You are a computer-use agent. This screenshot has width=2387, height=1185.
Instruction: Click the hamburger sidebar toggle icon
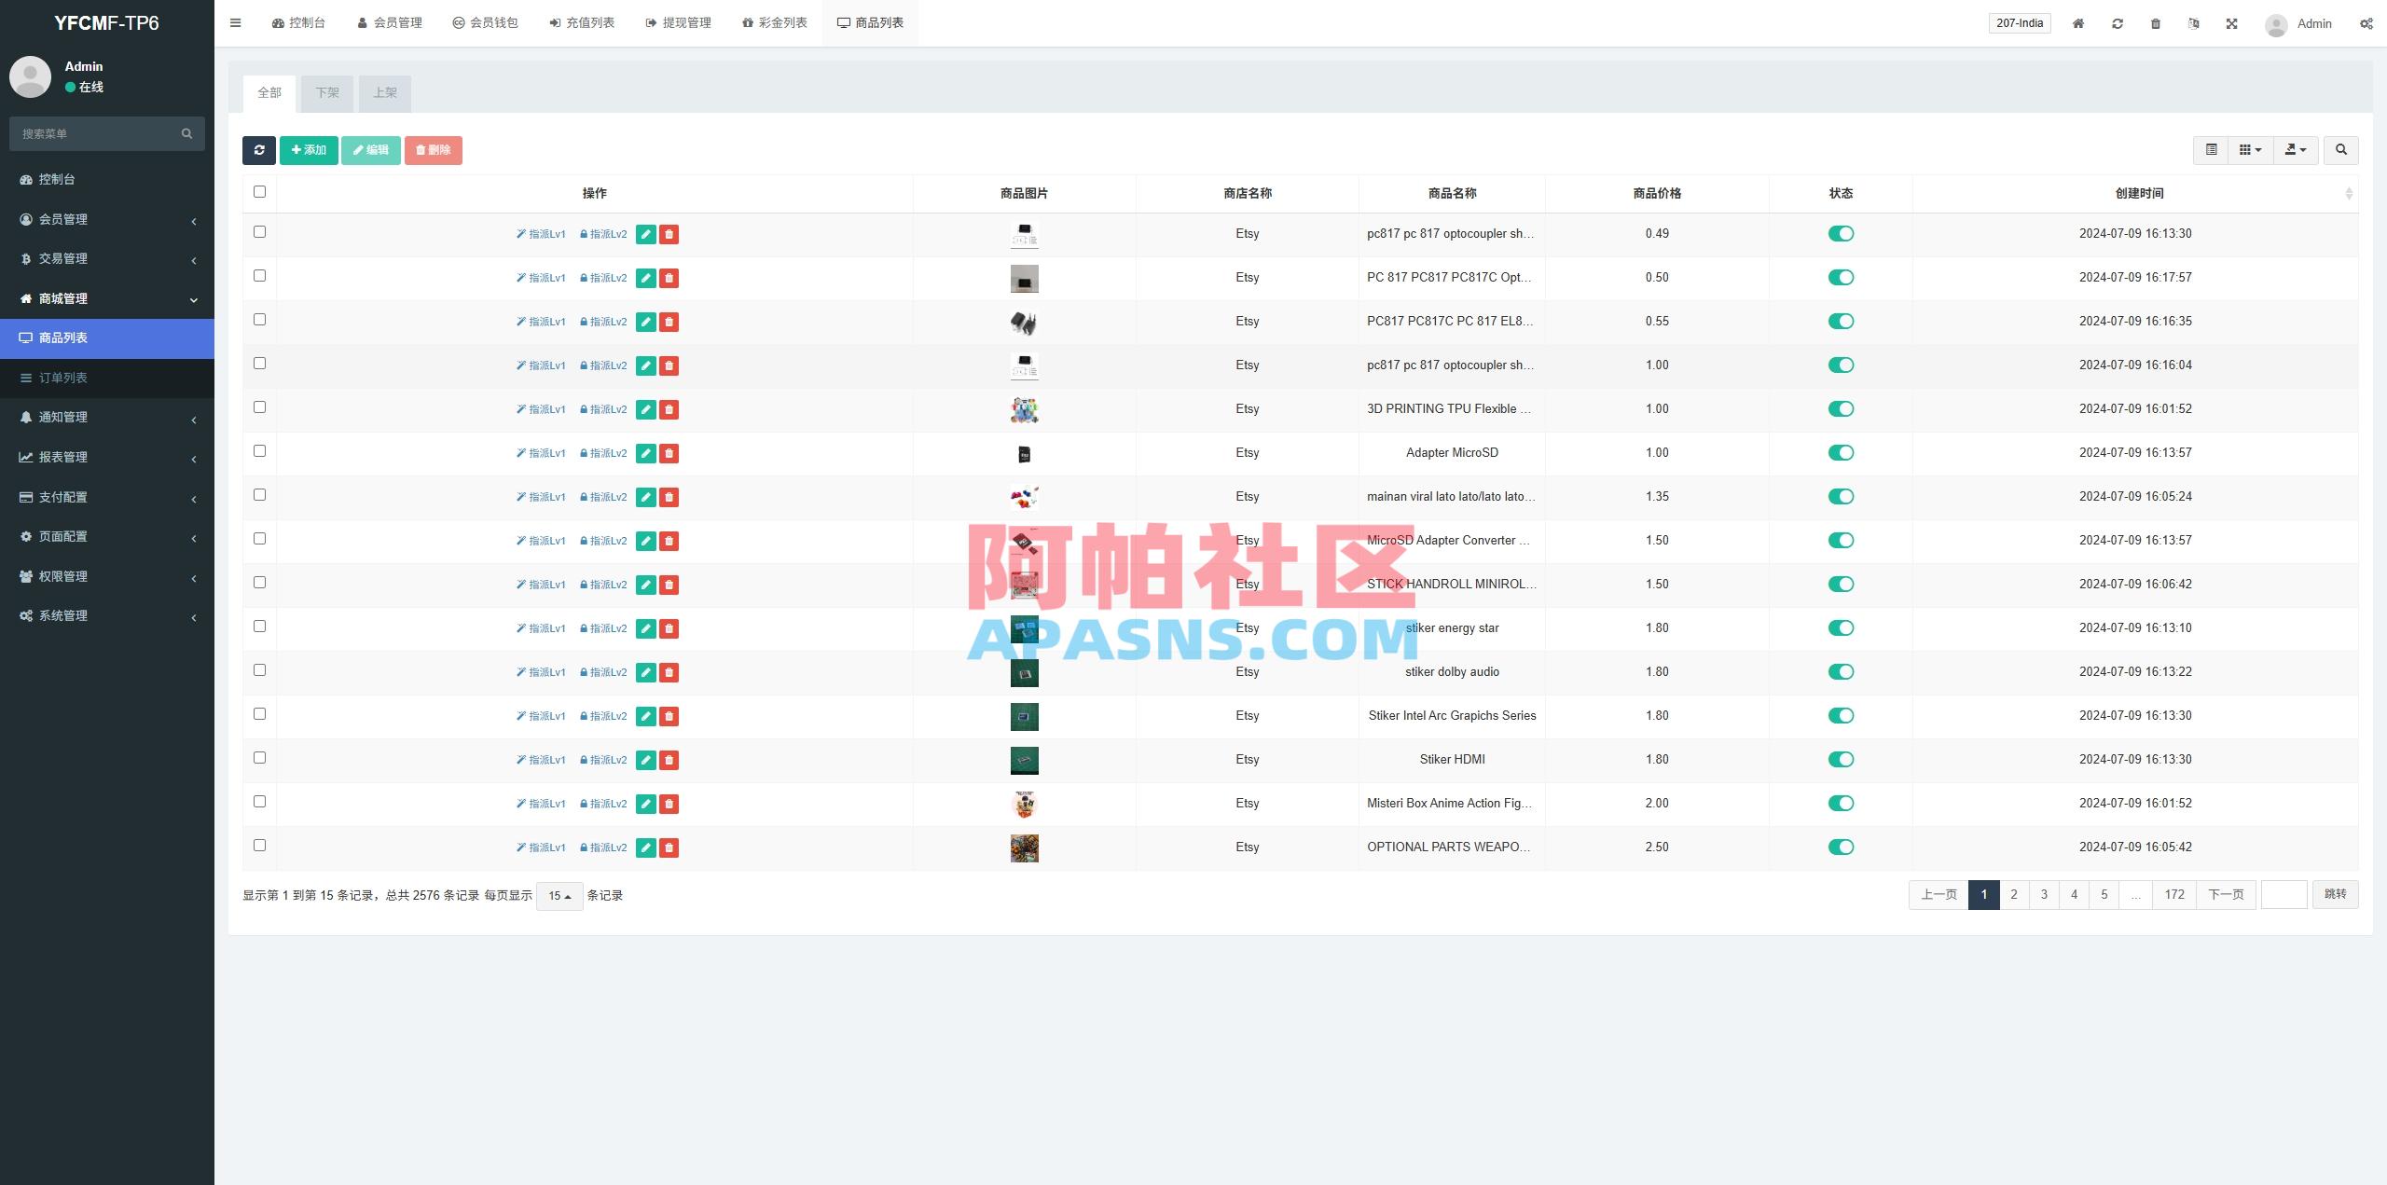tap(236, 23)
